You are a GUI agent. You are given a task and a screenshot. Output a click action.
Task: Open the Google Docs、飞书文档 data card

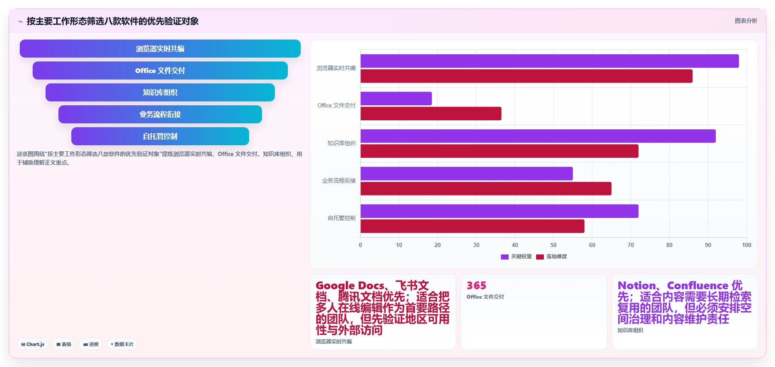(x=383, y=312)
